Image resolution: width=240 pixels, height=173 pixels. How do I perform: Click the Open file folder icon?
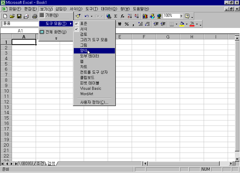point(12,16)
